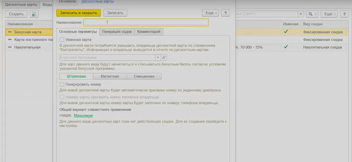352x162 pixels.
Task: Expand the Бонусная программа dropdown arrow
Action: pyautogui.click(x=158, y=58)
